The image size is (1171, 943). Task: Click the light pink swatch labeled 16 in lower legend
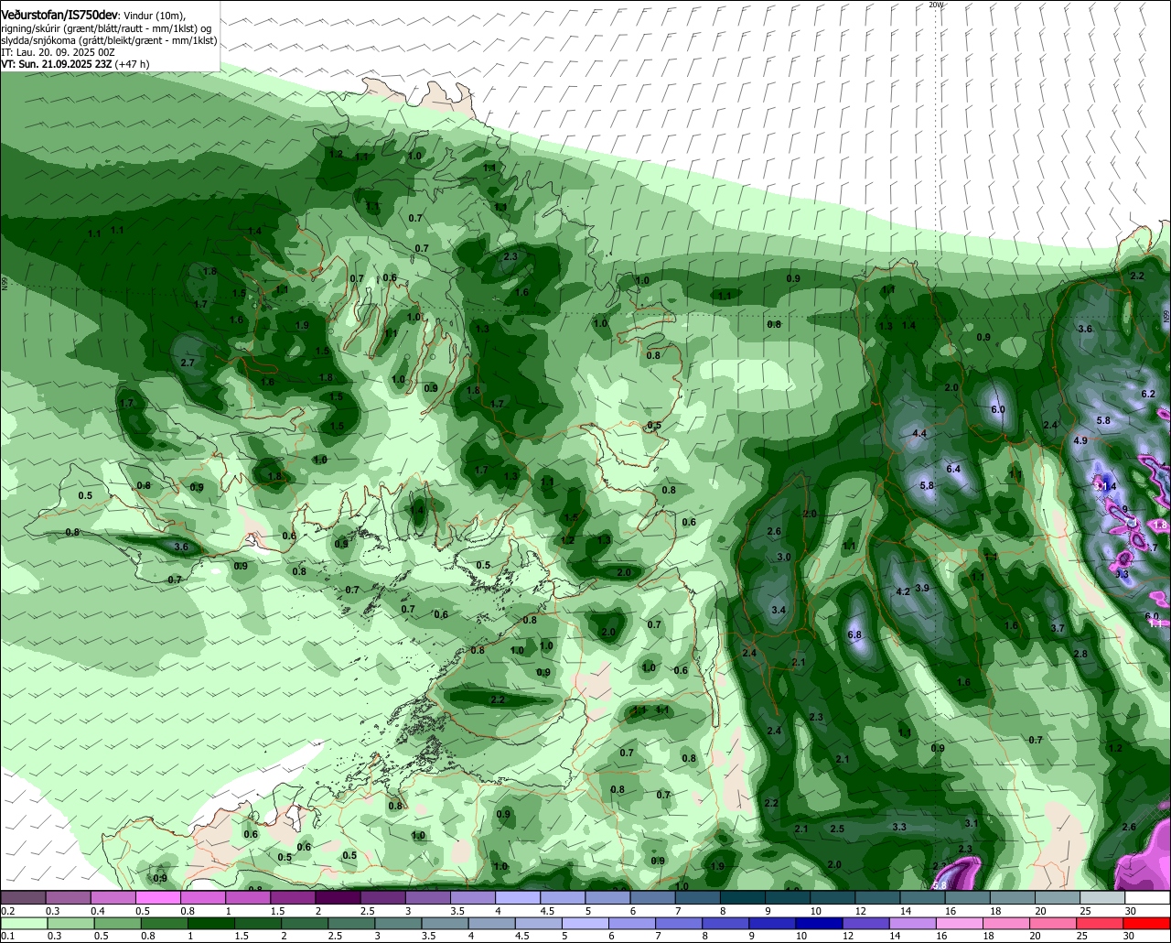pyautogui.click(x=961, y=924)
